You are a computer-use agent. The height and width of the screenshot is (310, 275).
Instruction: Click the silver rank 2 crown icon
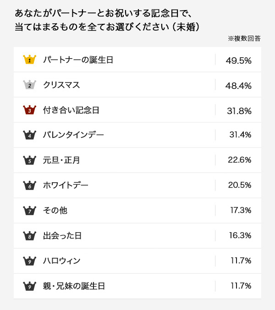[29, 85]
